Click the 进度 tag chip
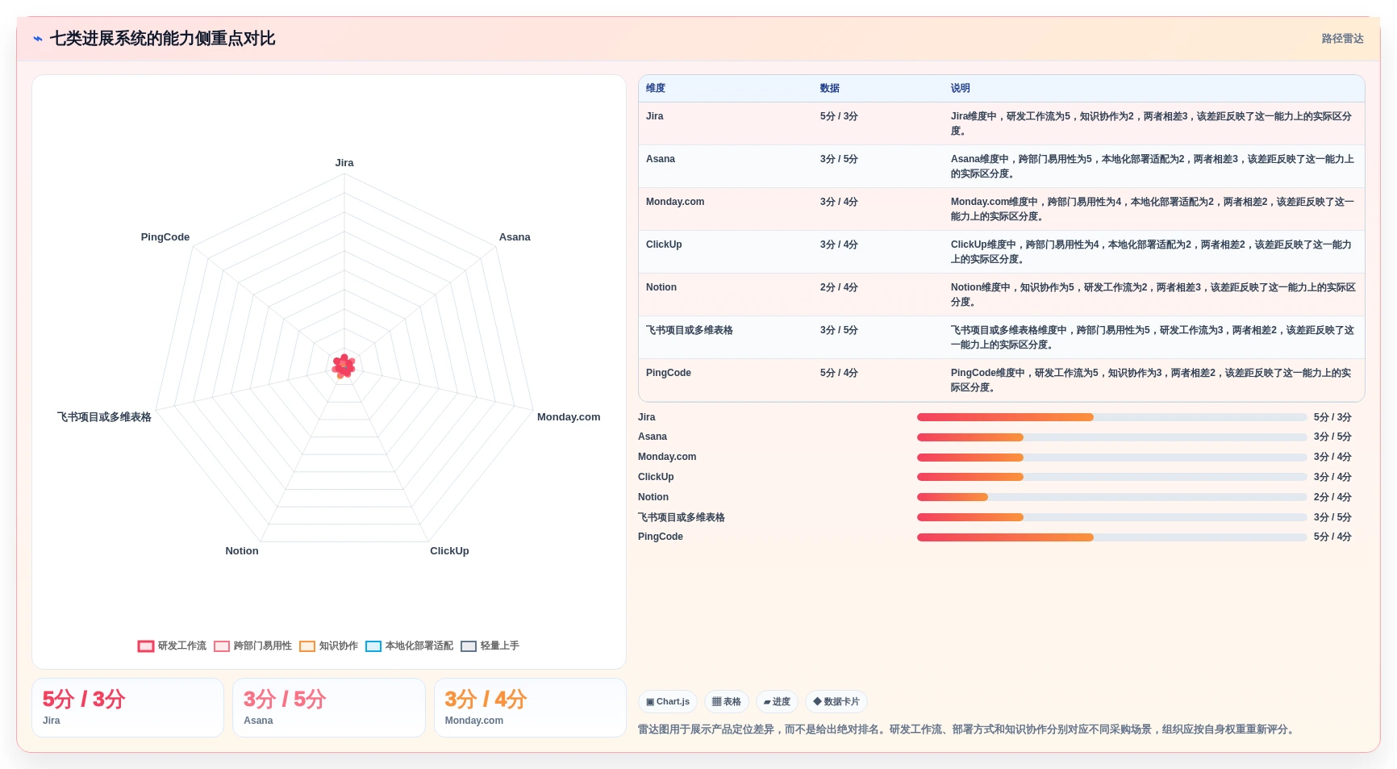The image size is (1397, 769). pyautogui.click(x=777, y=702)
